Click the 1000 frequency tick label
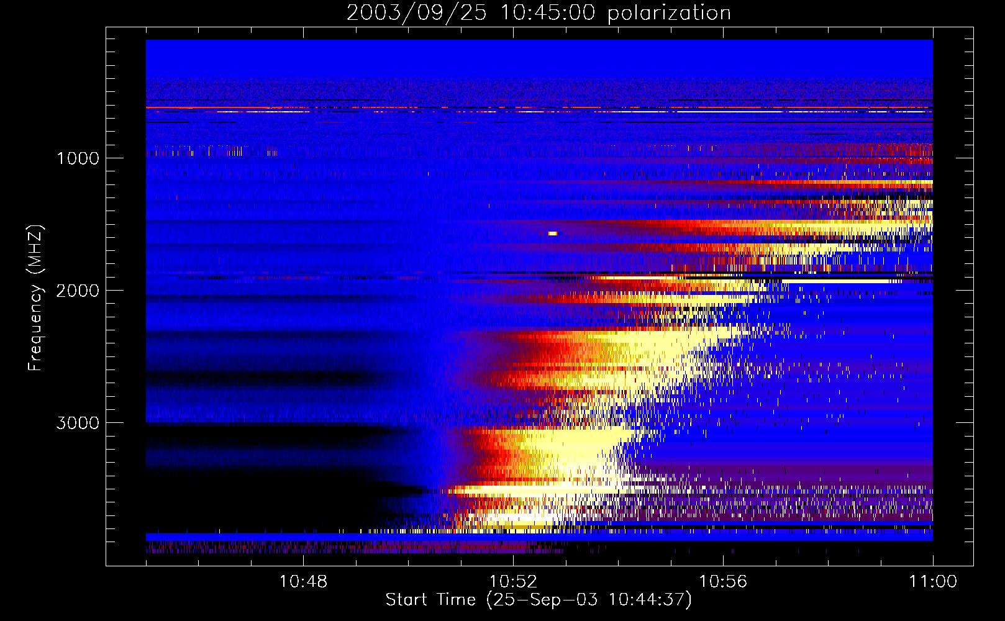The image size is (1005, 621). tap(78, 158)
